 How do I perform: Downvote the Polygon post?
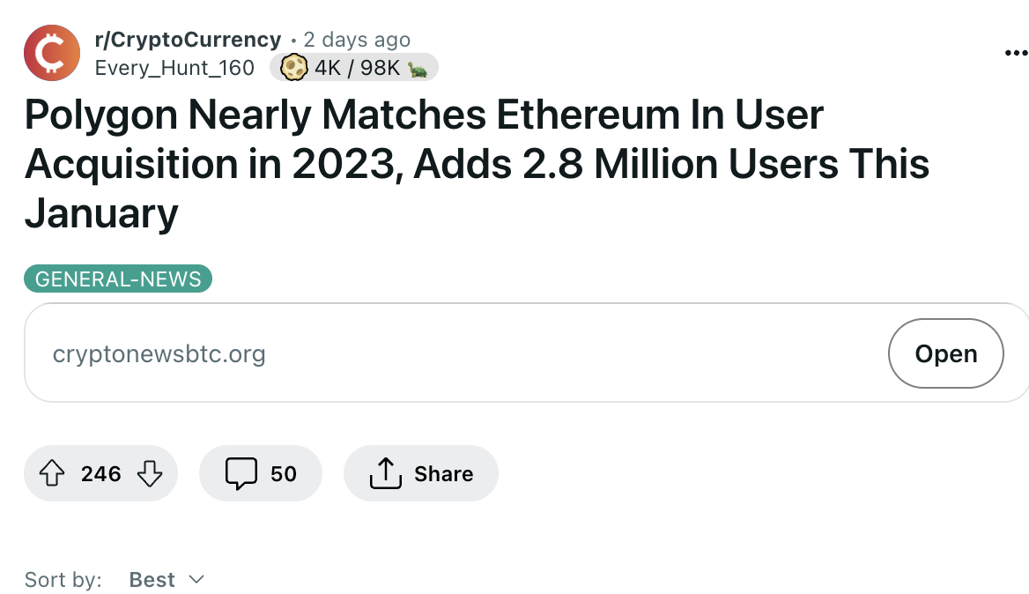(150, 473)
